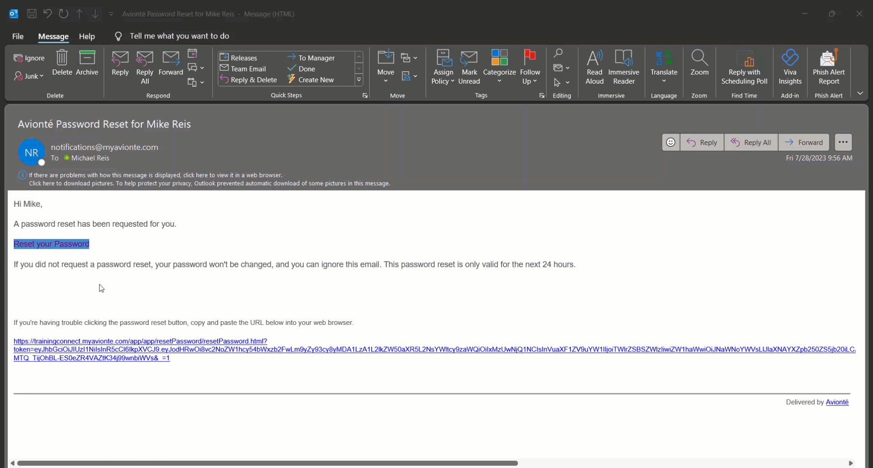The image size is (873, 468).
Task: Expand the Quick Steps gallery
Action: click(x=359, y=80)
